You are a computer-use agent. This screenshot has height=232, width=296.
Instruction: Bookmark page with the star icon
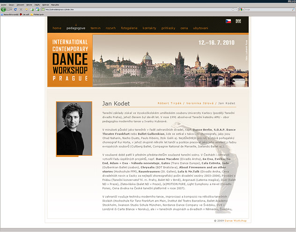[233, 9]
